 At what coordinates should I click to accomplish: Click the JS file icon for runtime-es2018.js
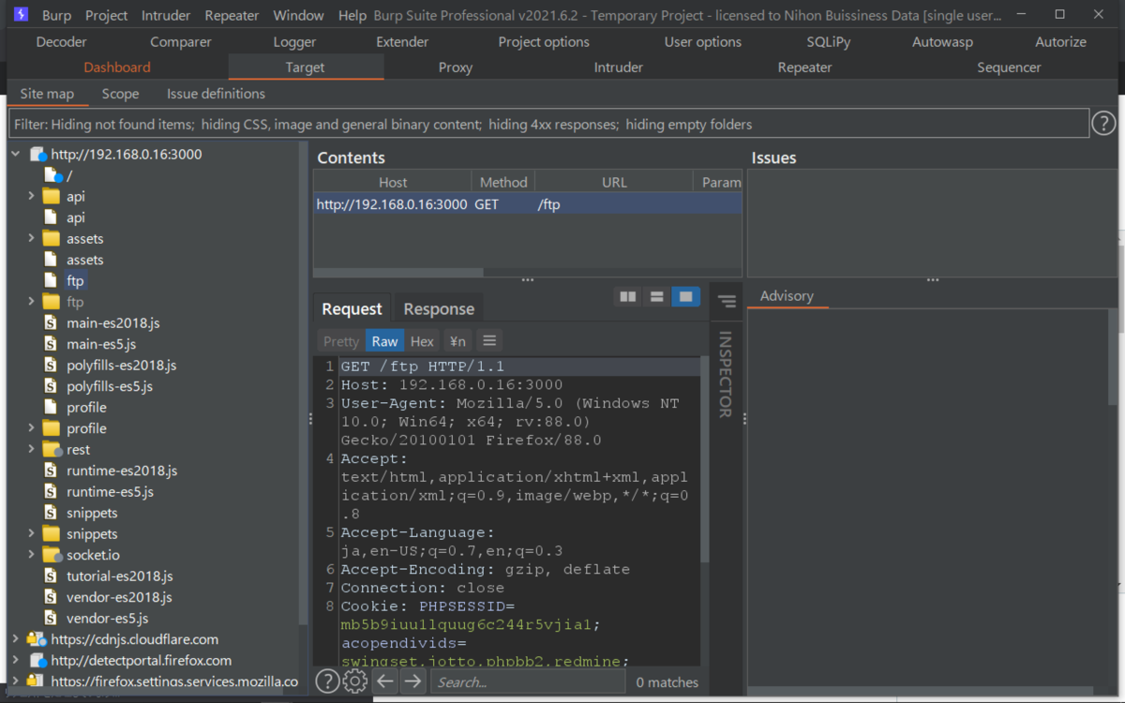click(x=51, y=471)
